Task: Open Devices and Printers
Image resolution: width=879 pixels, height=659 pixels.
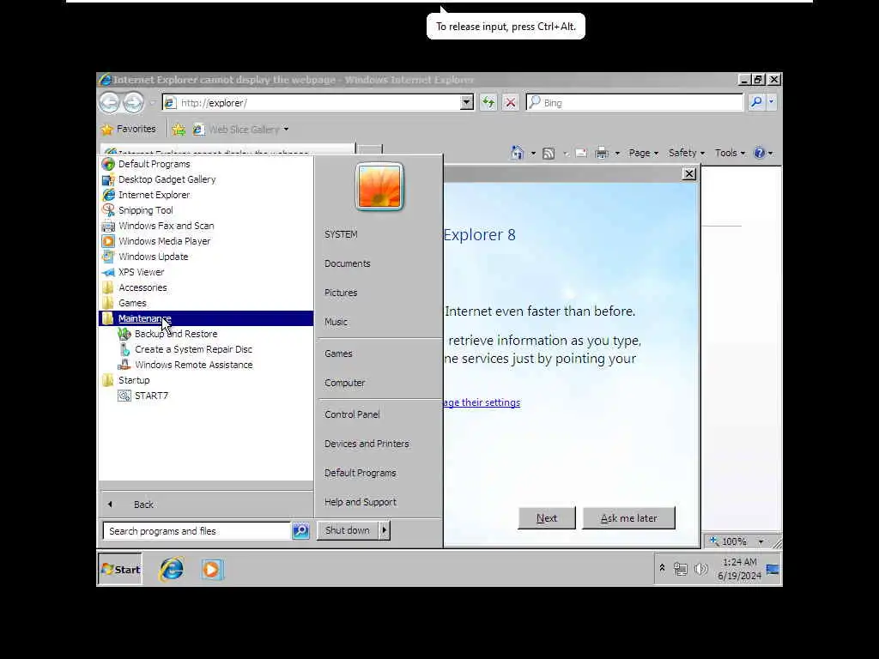Action: [x=367, y=444]
